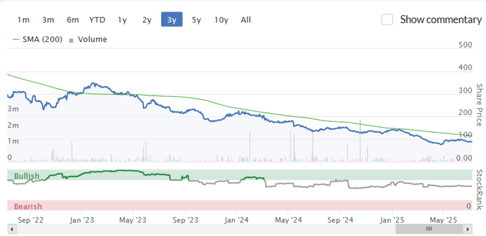Screen dimensions: 486x236
Task: Click the 1m volume axis label
Action: [13, 141]
